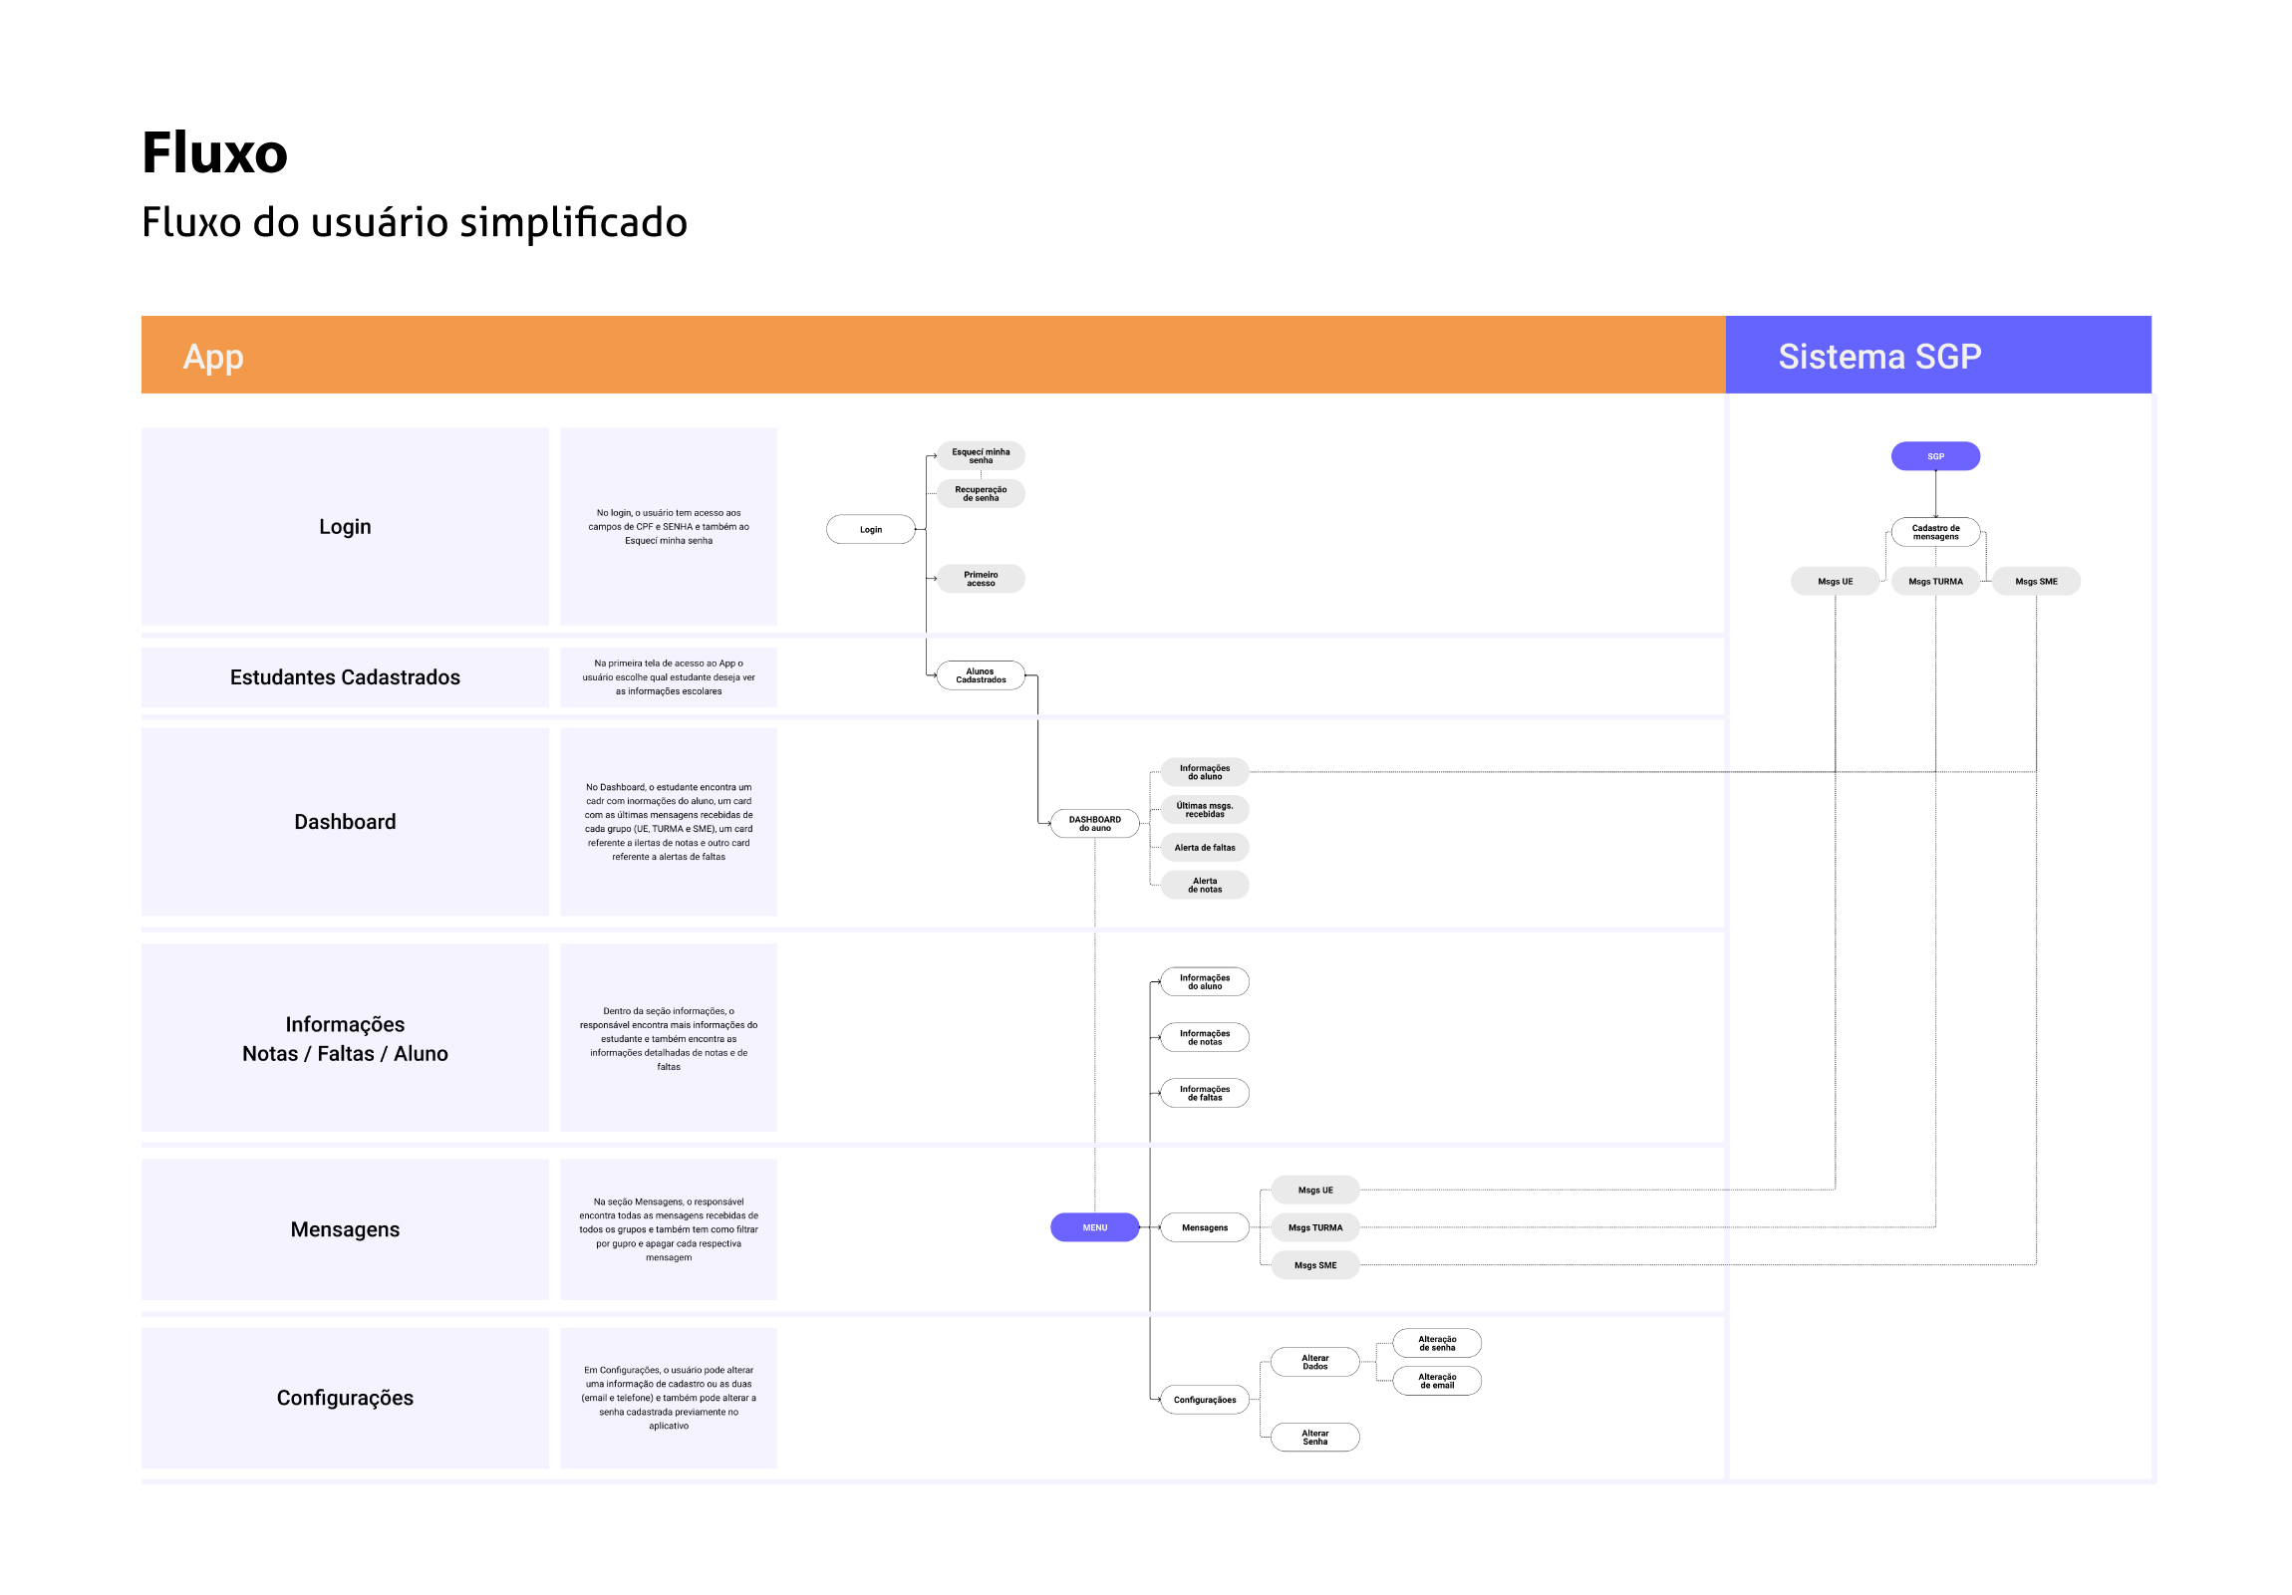
Task: Click 'Msgs SME' node next to Mensagens node
Action: click(1315, 1265)
